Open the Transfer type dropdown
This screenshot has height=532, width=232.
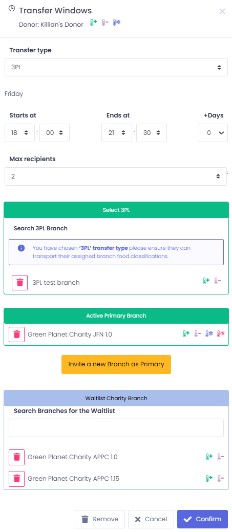click(x=116, y=67)
